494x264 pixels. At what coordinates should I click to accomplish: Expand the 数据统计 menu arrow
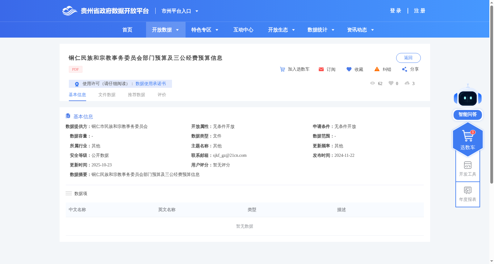tap(333, 30)
